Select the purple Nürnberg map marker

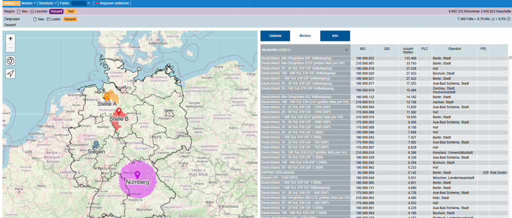(x=137, y=175)
